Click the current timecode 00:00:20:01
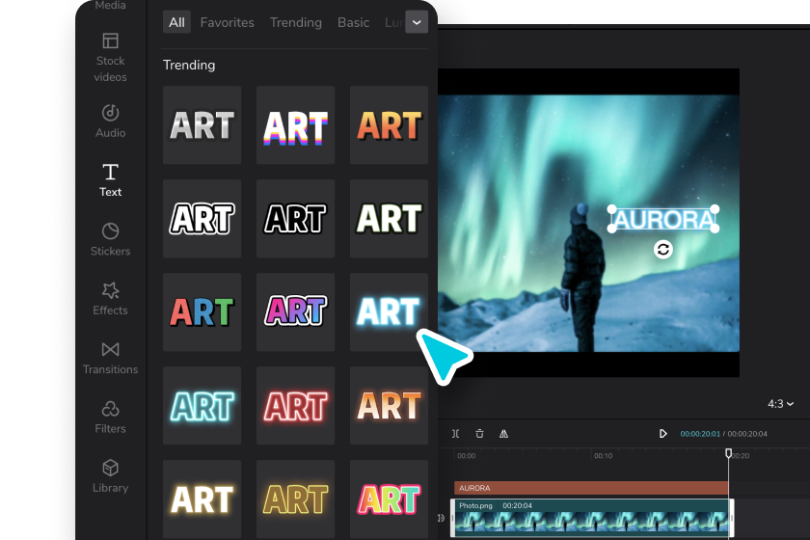 point(700,434)
